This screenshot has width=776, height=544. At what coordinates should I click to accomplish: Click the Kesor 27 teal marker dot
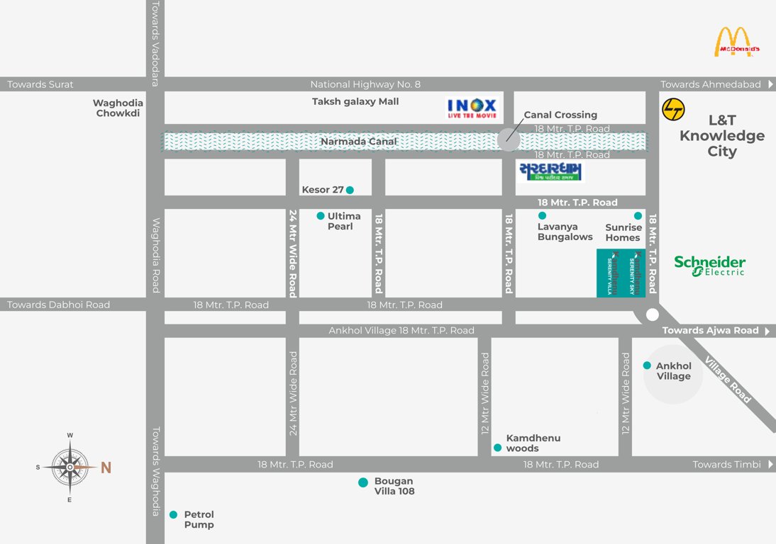[x=350, y=190]
